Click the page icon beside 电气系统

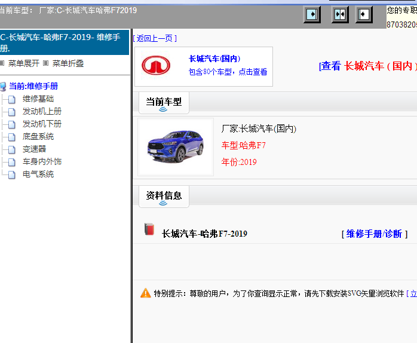pyautogui.click(x=12, y=175)
